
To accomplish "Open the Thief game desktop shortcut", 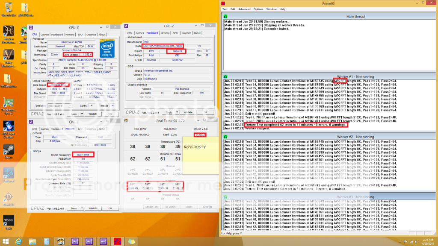I will click(x=9, y=220).
